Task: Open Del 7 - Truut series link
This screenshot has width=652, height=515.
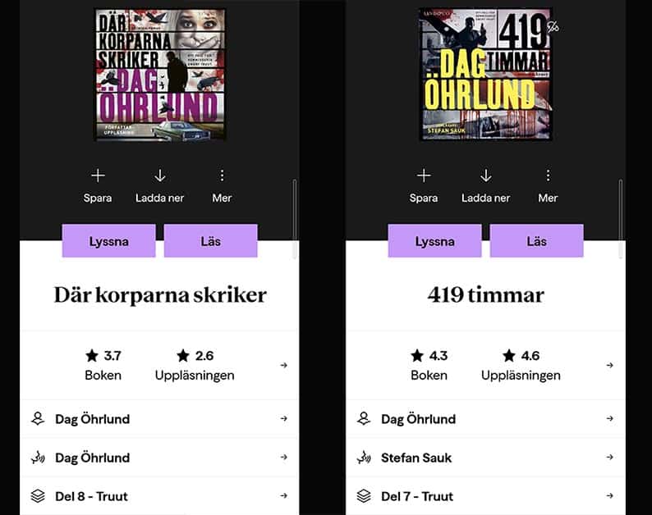Action: tap(485, 496)
